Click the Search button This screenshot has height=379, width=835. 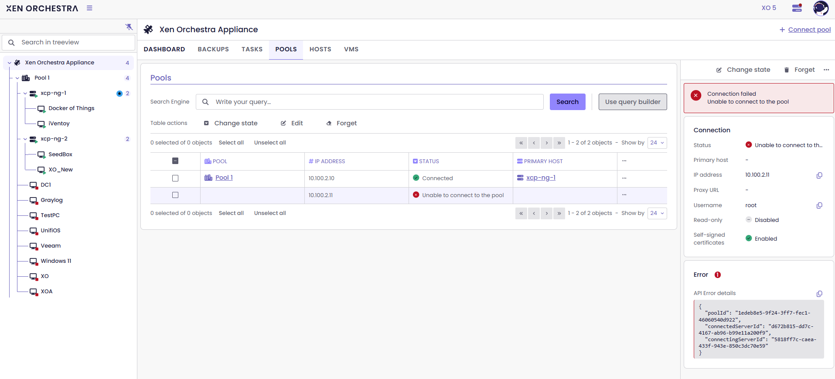(x=567, y=102)
